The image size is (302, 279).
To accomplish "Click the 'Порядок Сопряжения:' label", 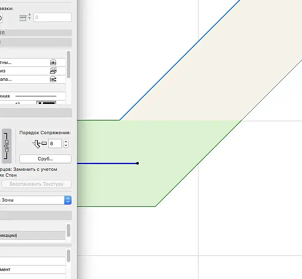I will point(45,133).
